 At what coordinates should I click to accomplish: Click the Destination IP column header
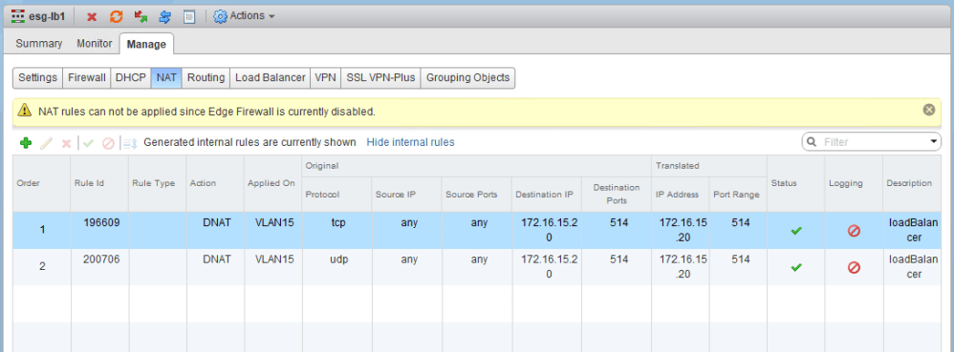[x=547, y=195]
